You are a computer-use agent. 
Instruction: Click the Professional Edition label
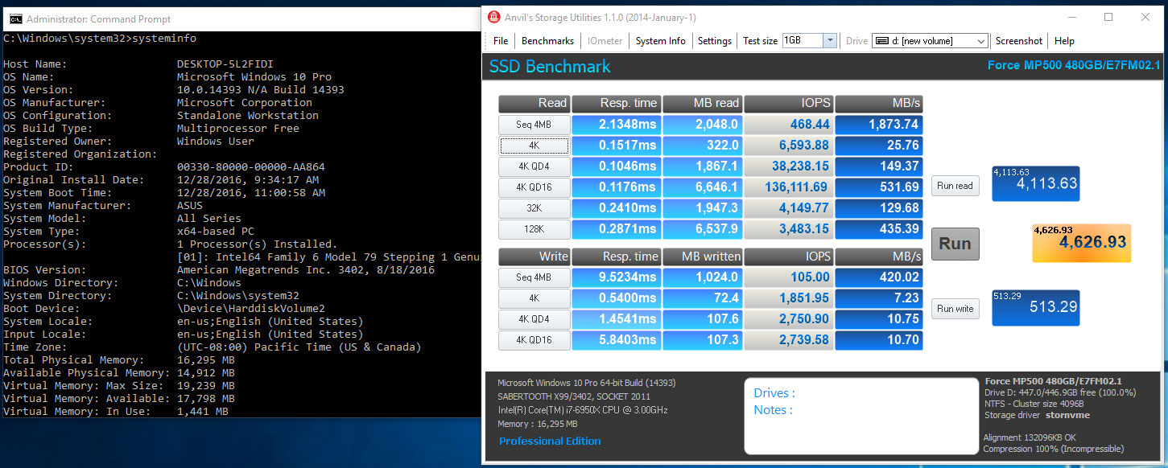pos(550,441)
